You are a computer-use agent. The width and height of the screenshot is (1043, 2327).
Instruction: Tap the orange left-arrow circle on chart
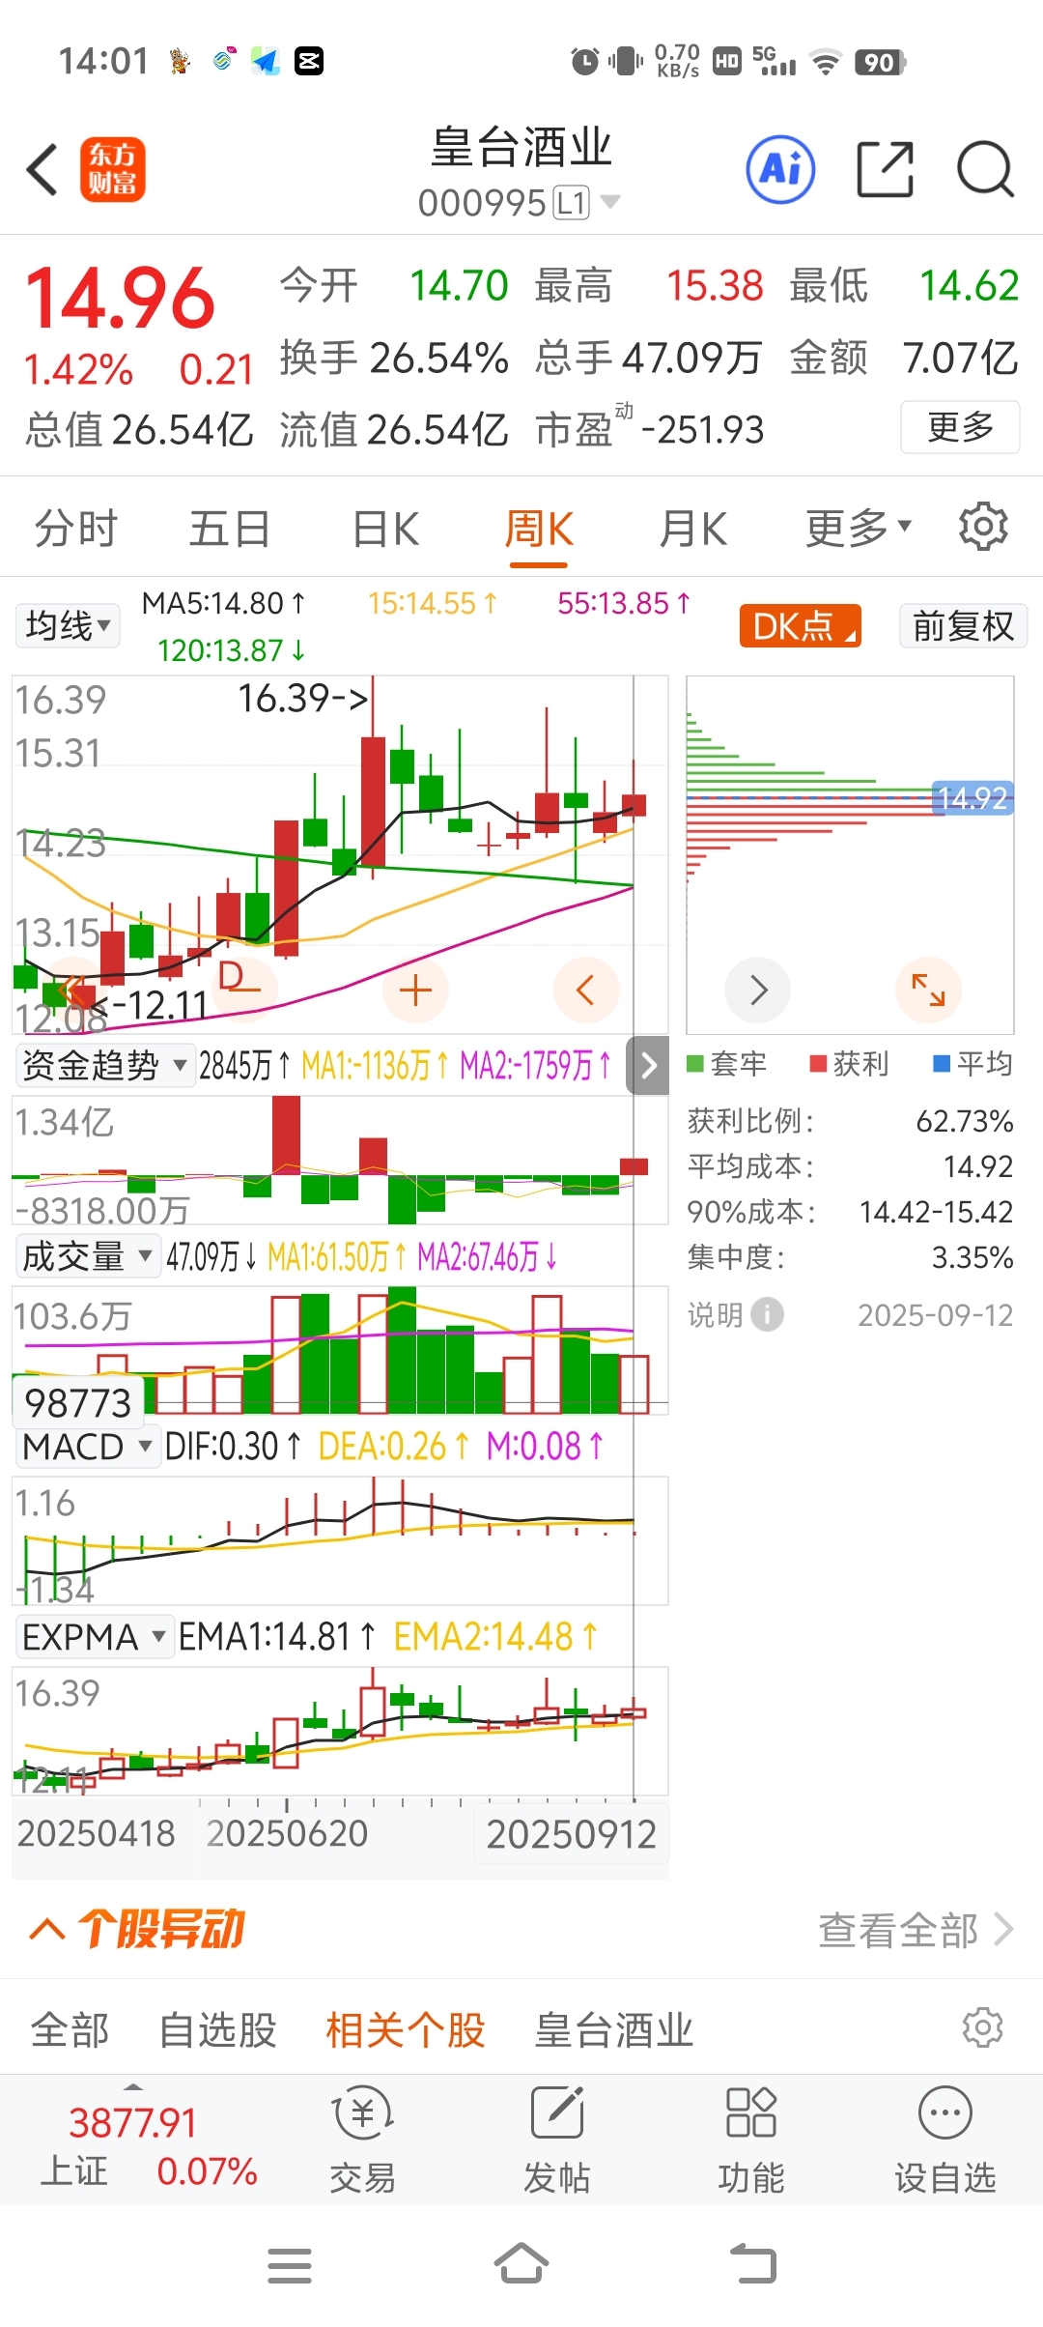[x=586, y=991]
